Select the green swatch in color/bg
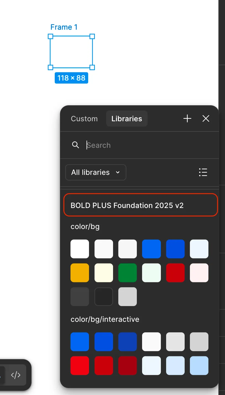Screen dimensions: 225x395 tap(127, 273)
